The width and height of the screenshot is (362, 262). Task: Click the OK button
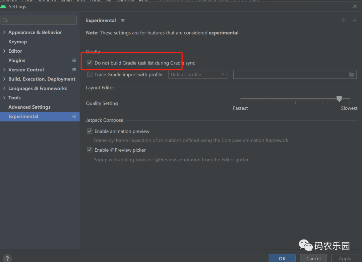pyautogui.click(x=282, y=258)
